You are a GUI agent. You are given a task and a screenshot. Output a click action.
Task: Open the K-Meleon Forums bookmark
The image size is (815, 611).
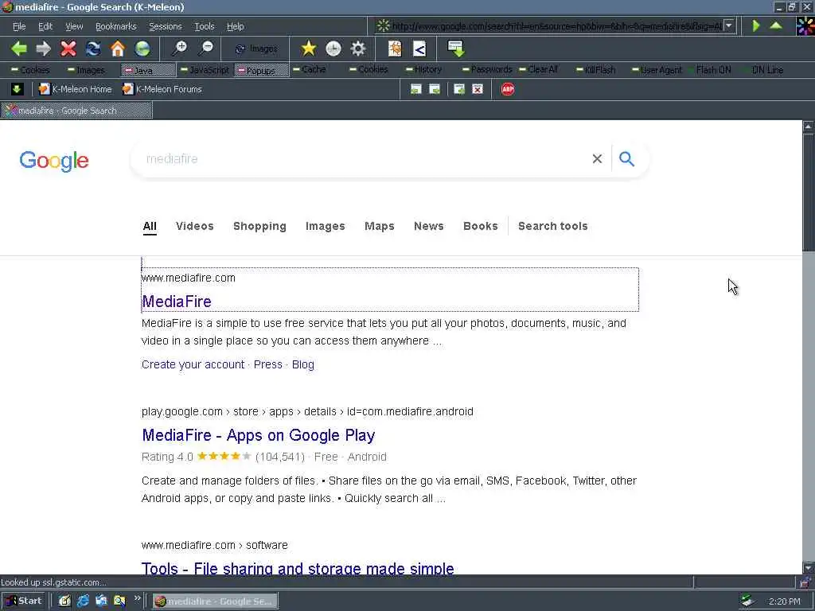pos(162,89)
